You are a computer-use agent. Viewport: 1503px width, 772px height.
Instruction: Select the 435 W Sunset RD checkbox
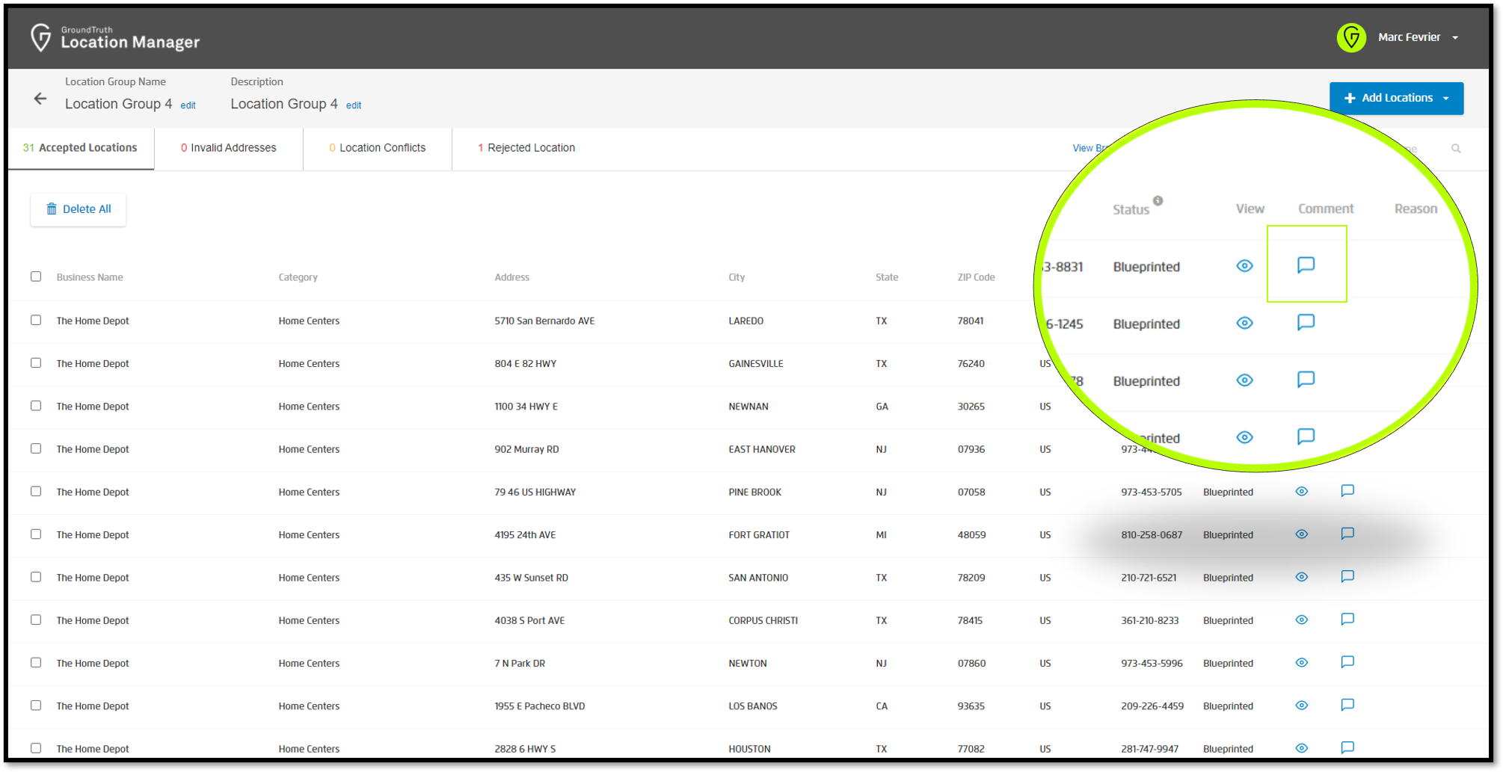click(36, 577)
